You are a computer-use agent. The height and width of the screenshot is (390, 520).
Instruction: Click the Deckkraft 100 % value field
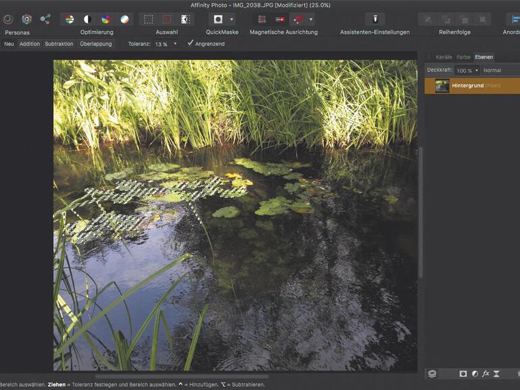click(465, 70)
